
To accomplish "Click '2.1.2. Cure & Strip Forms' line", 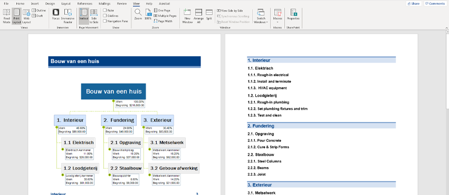I will pos(269,147).
